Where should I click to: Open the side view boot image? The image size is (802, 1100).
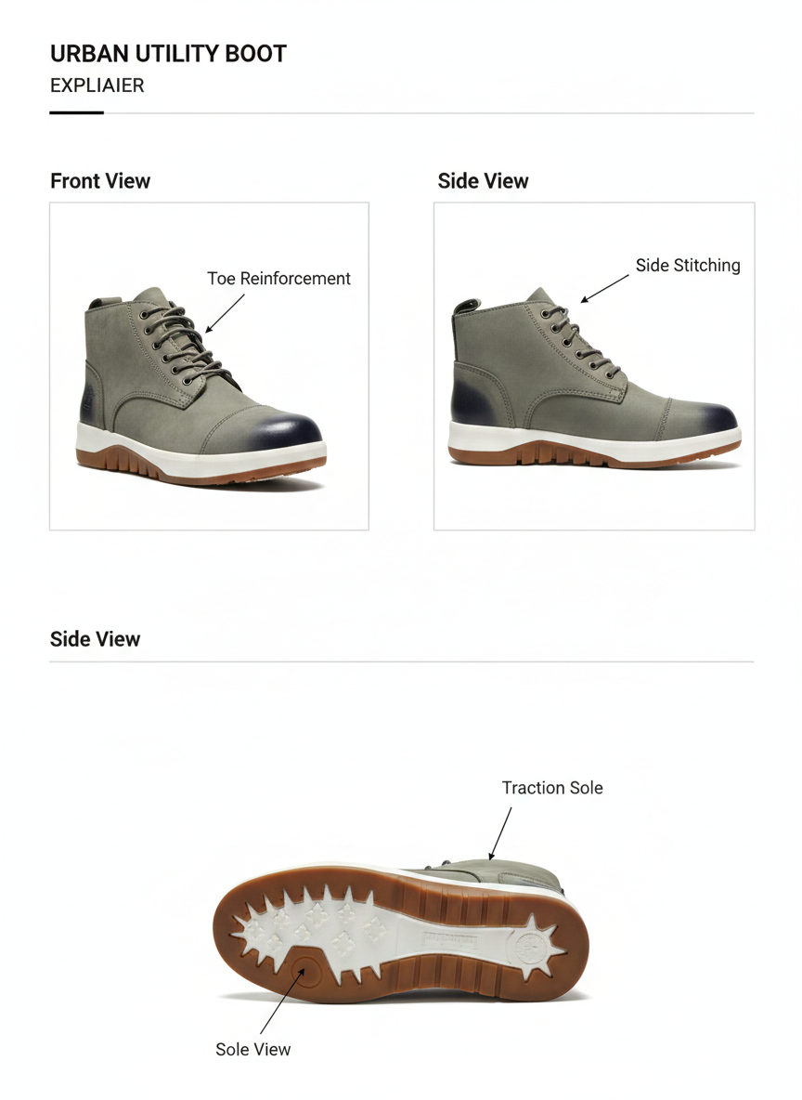[594, 366]
